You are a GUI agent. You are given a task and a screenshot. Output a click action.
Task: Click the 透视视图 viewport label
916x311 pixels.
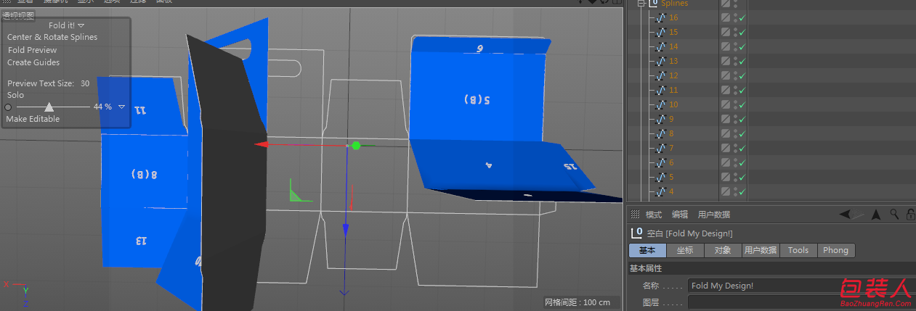(x=18, y=15)
